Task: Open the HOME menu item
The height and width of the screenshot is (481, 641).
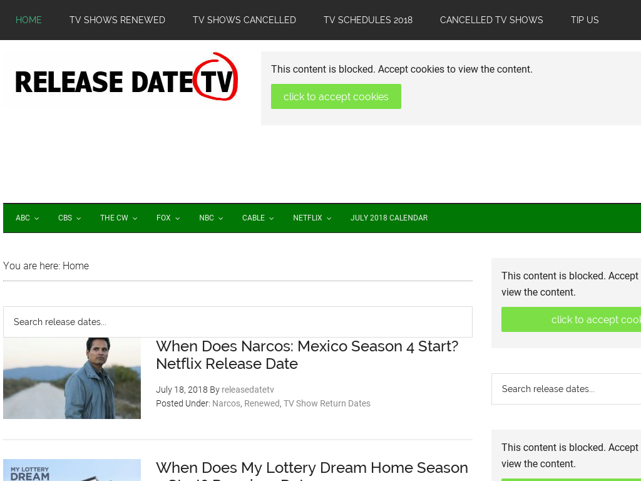Action: point(28,20)
